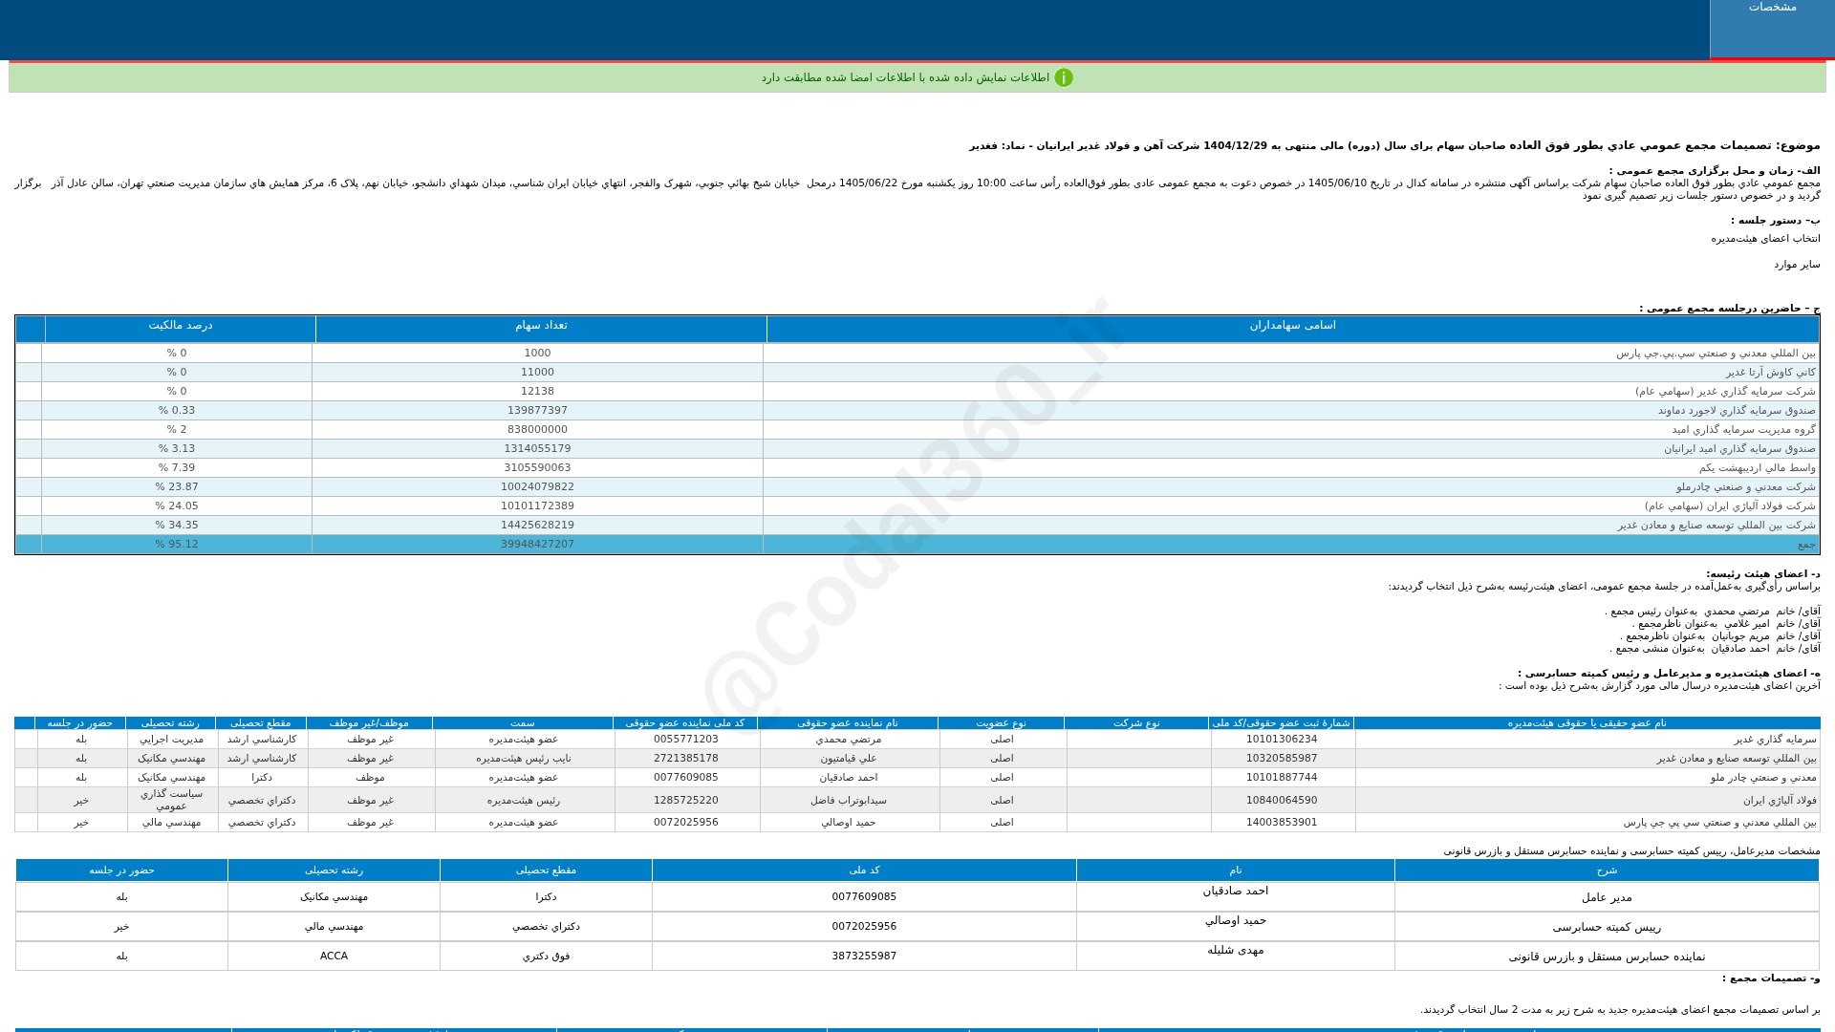Click the کد ملی header in auditor table

[x=864, y=870]
